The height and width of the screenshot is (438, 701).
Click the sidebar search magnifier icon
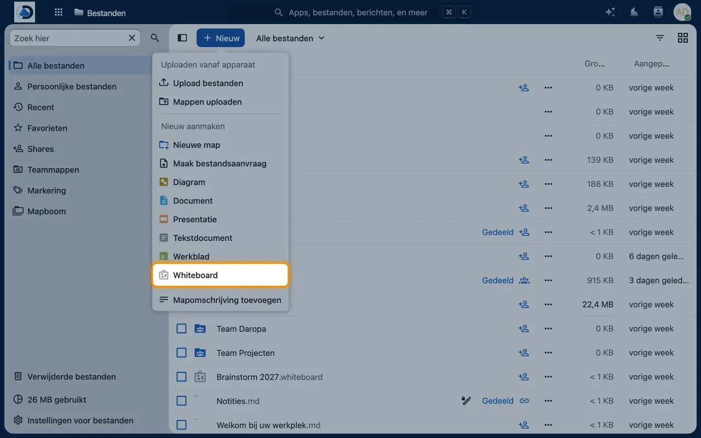155,38
